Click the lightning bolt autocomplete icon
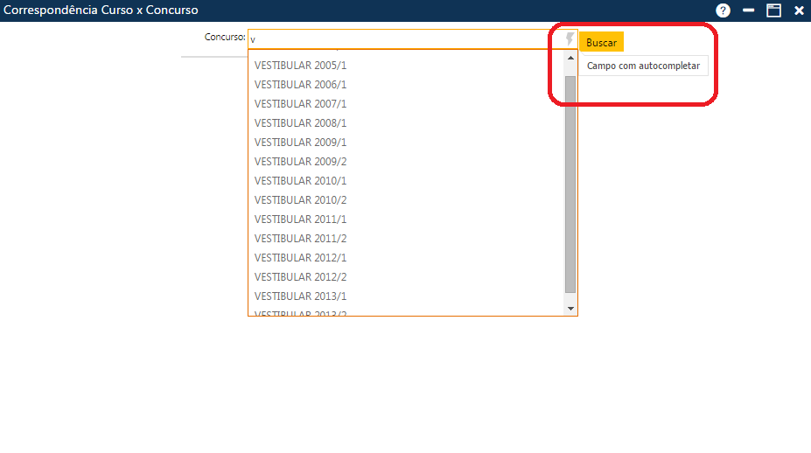811x453 pixels. click(x=570, y=39)
